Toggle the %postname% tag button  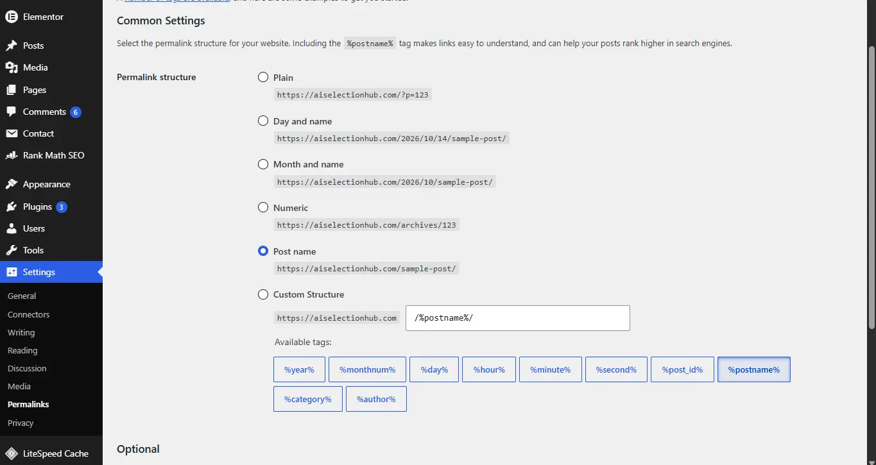[754, 369]
